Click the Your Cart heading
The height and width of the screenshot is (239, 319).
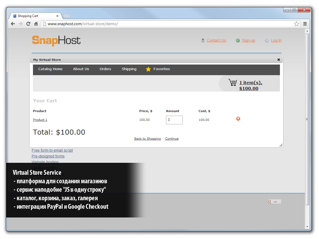coord(45,101)
